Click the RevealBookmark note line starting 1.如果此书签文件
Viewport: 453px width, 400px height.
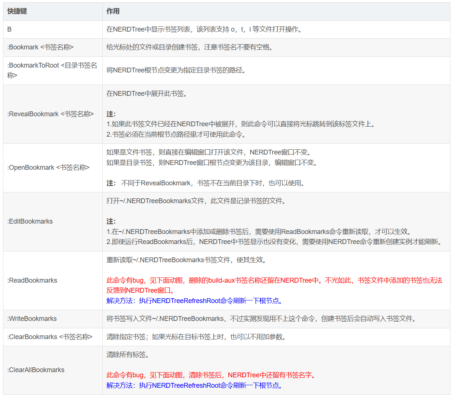pyautogui.click(x=242, y=124)
